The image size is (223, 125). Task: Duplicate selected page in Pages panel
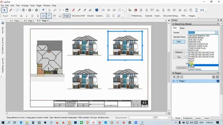(x=178, y=77)
